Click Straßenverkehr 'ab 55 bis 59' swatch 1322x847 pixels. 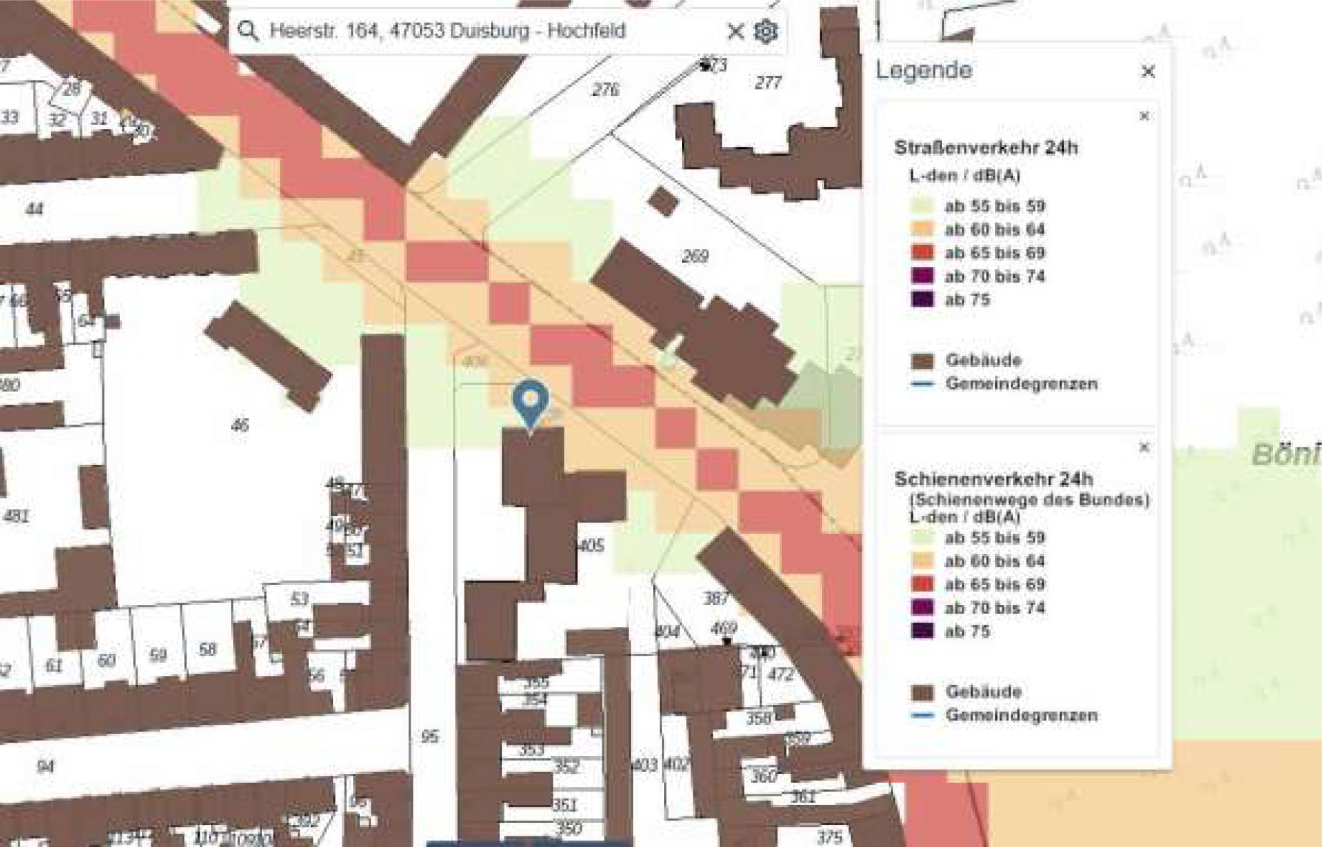tap(922, 206)
